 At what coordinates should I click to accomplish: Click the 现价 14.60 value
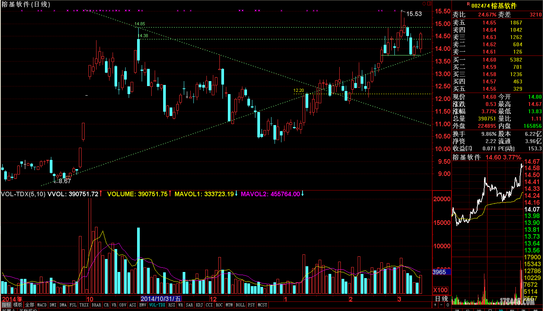(x=489, y=97)
